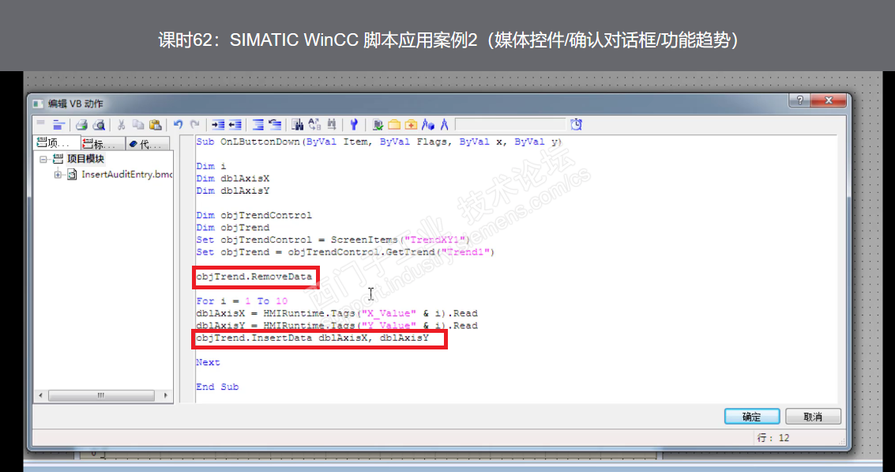895x472 pixels.
Task: Click the yellow briefcase toolbar icon
Action: [394, 125]
